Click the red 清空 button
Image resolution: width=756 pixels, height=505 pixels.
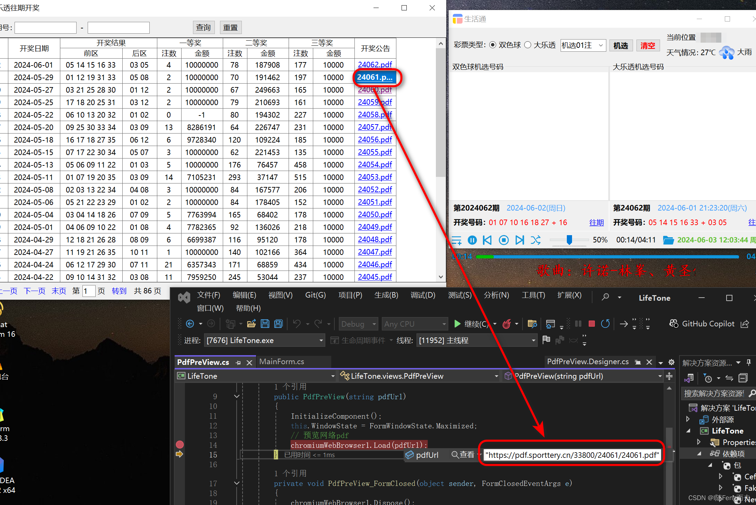(x=648, y=45)
